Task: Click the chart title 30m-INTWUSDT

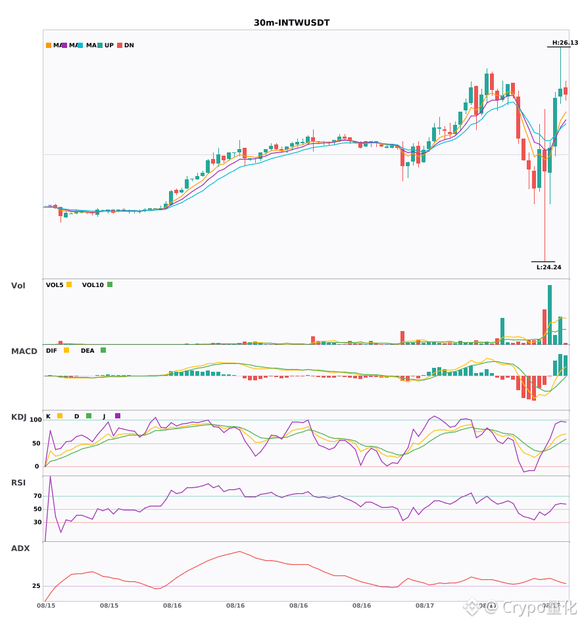Action: point(291,23)
